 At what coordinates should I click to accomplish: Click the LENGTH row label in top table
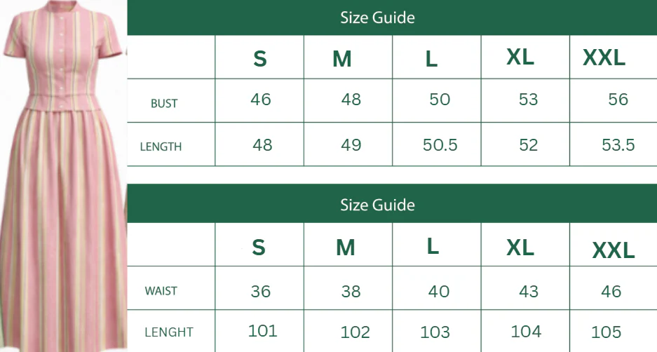click(161, 147)
